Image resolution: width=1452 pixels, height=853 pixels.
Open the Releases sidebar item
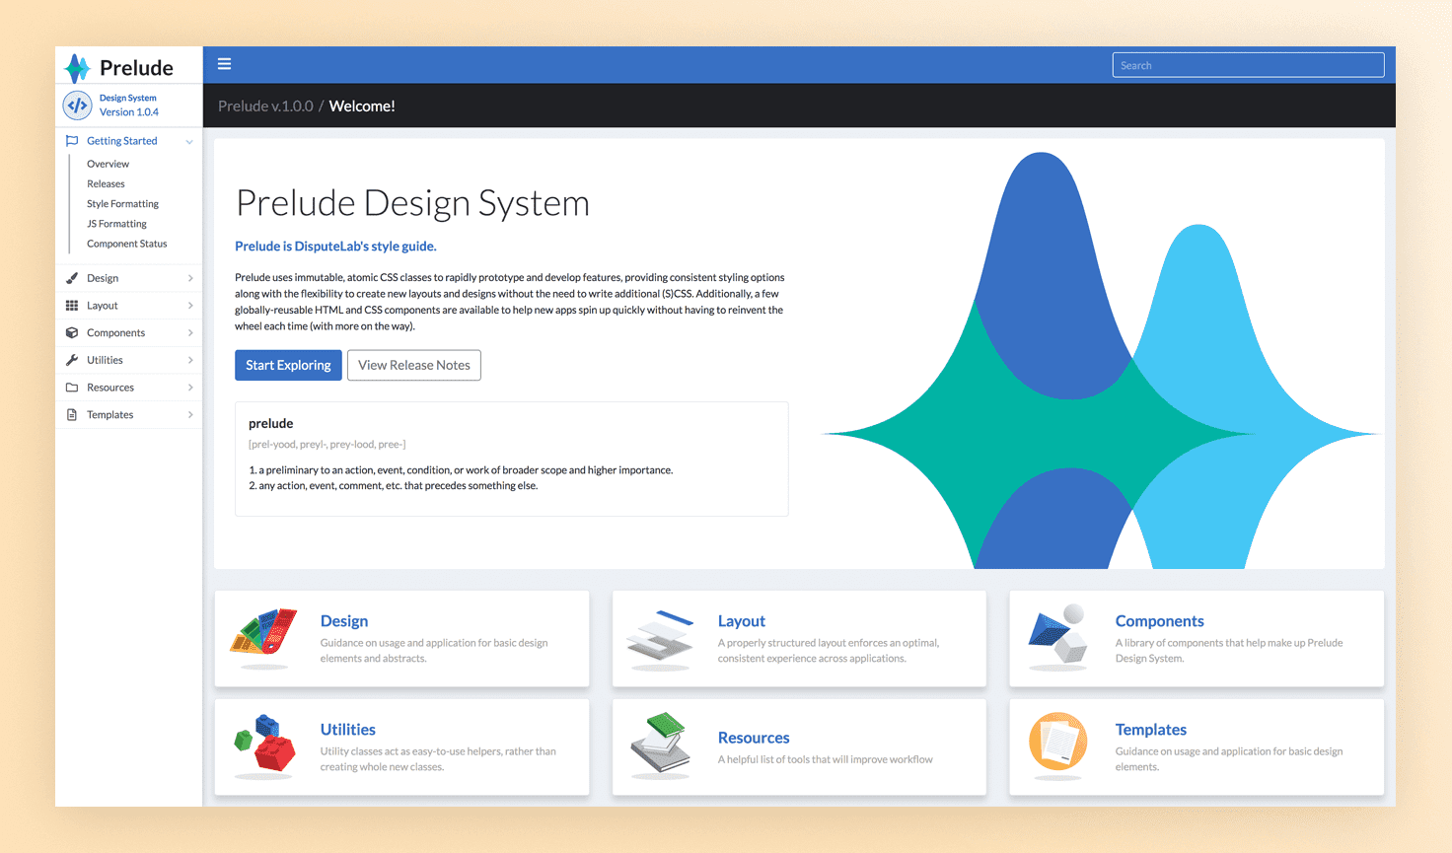pos(106,184)
